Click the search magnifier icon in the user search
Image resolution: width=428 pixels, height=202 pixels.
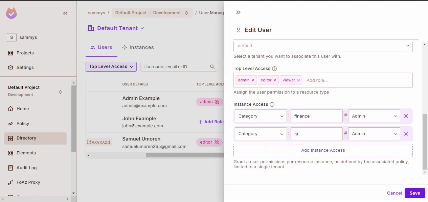click(212, 67)
